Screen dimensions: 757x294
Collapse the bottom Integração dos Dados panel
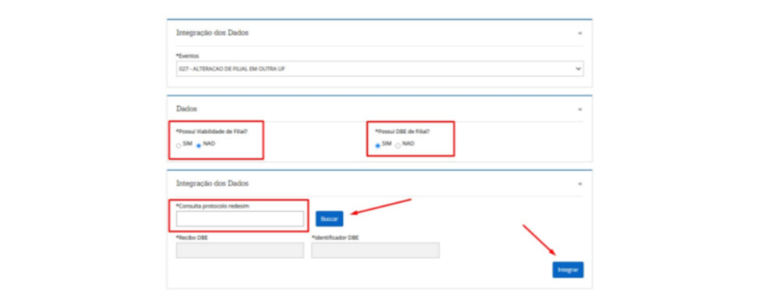click(x=580, y=184)
